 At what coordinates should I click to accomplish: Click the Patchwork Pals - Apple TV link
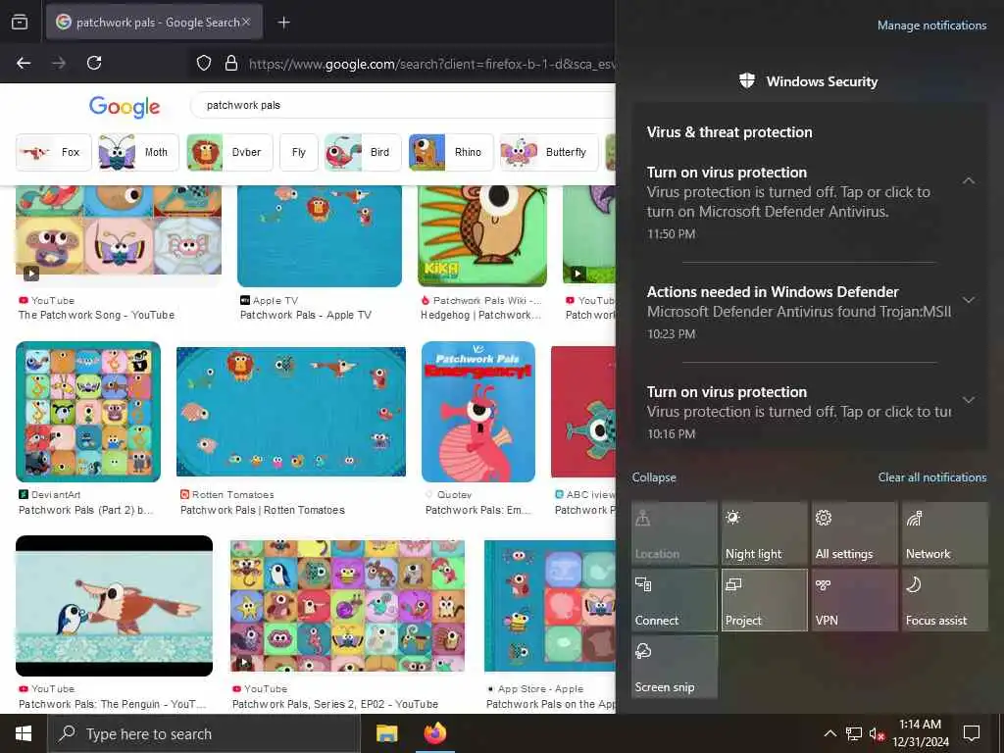coord(306,315)
